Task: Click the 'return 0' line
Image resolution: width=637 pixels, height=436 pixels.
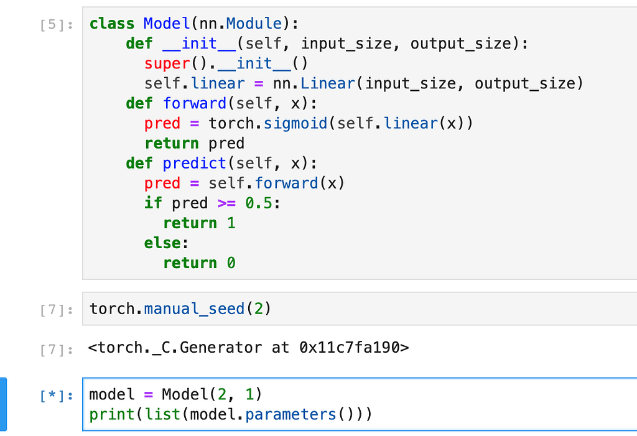Action: 199,262
